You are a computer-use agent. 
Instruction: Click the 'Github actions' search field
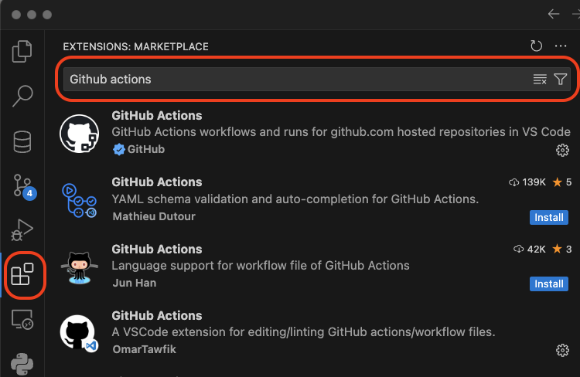(x=294, y=80)
